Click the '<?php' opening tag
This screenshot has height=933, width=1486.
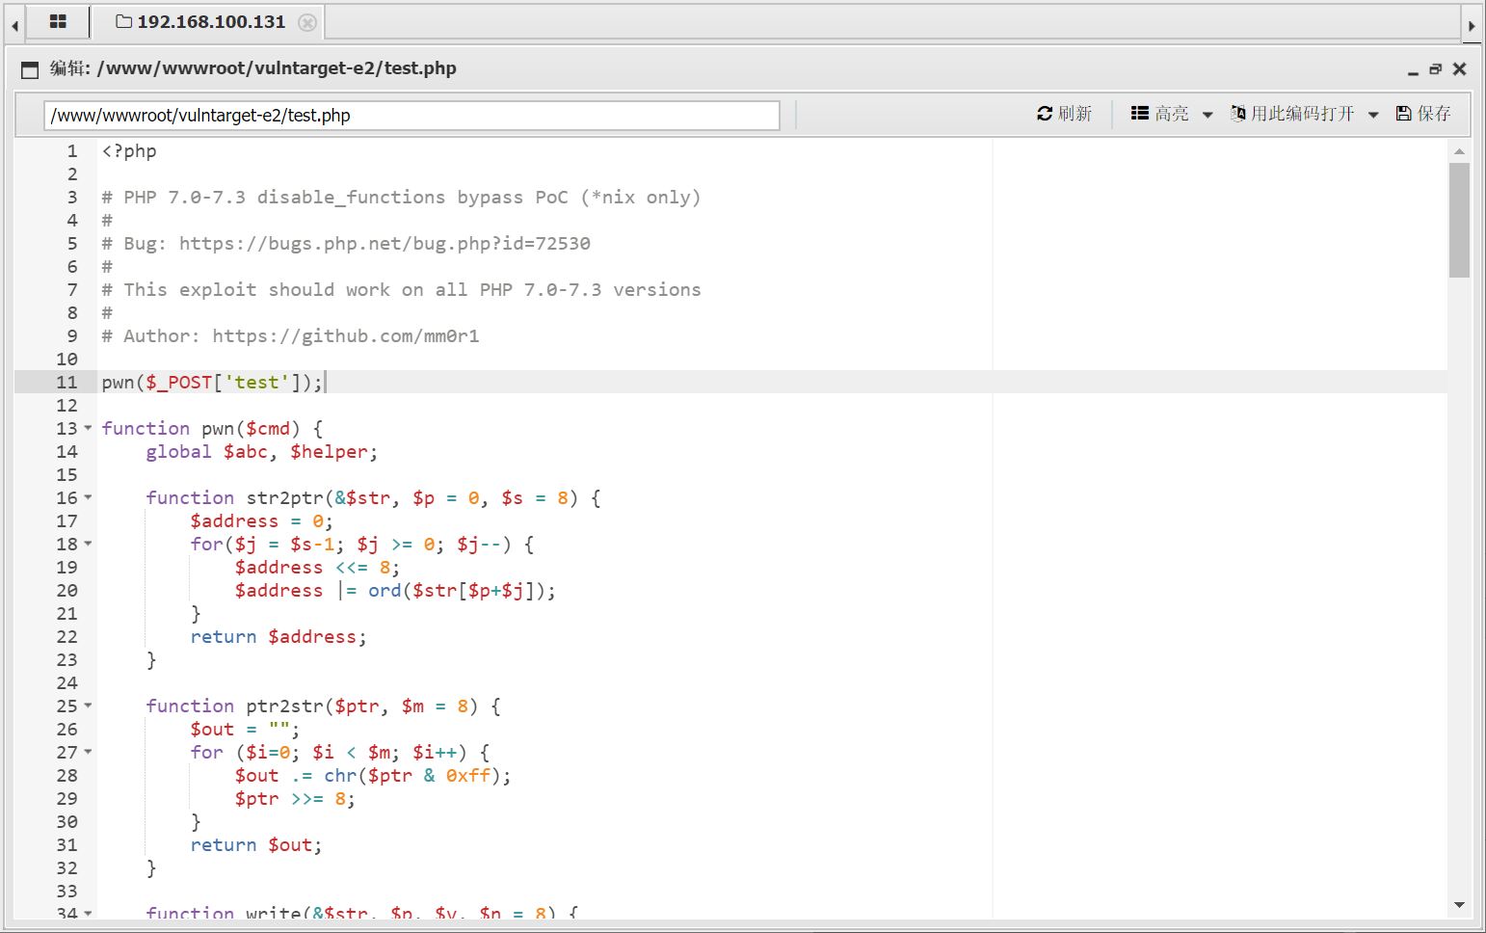[x=129, y=151]
